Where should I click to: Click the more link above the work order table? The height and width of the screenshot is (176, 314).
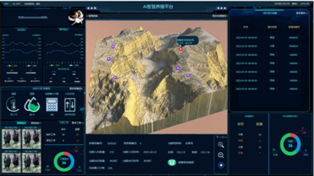tap(77, 123)
